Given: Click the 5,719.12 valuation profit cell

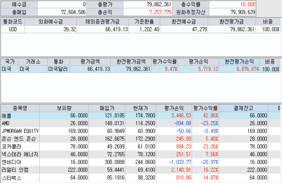Looking at the screenshot, I should (198, 69).
